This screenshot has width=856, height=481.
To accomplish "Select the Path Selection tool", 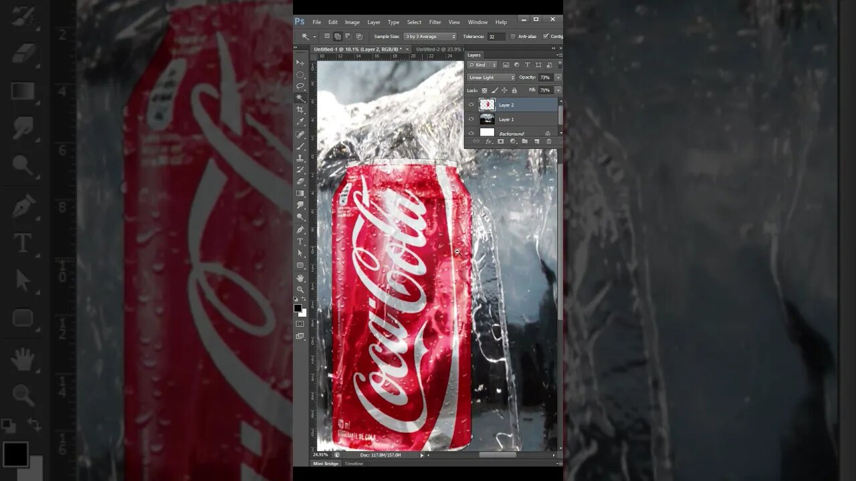I will click(x=300, y=253).
